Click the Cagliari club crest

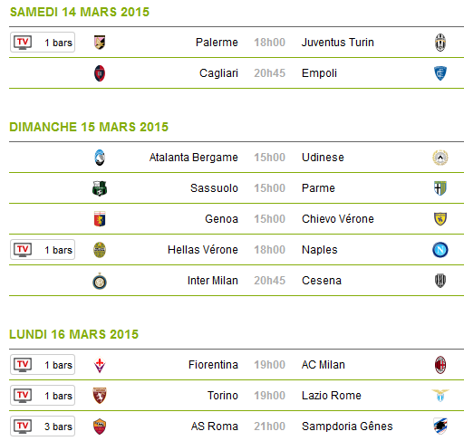100,73
